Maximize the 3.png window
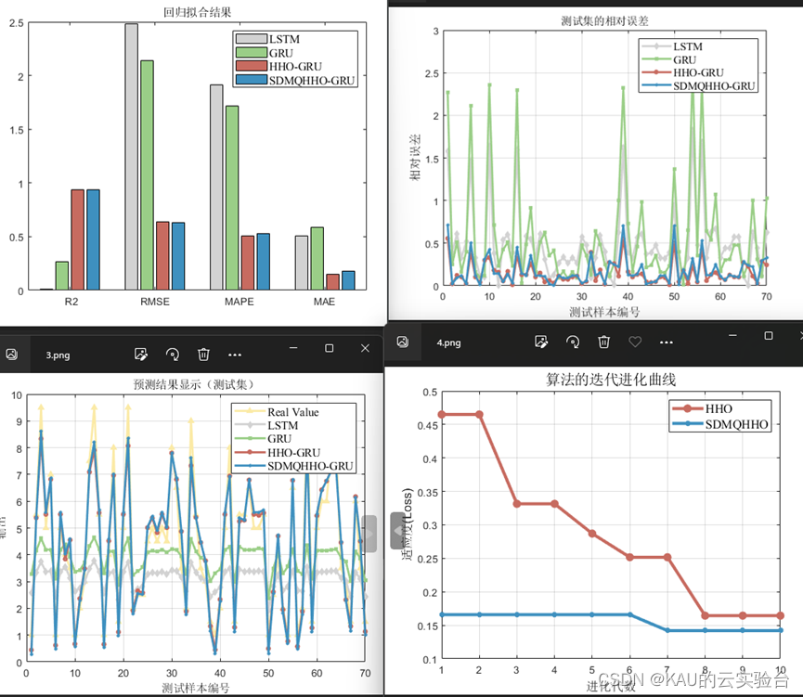803x697 pixels. point(330,348)
